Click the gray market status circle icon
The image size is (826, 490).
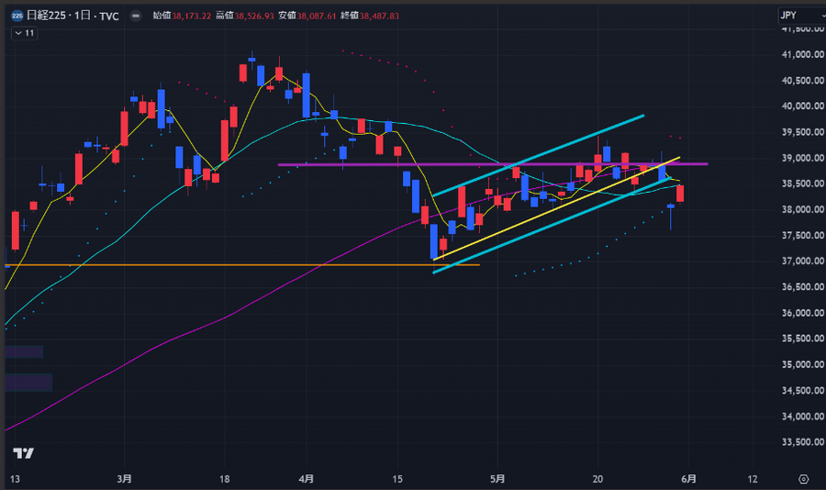pos(135,16)
